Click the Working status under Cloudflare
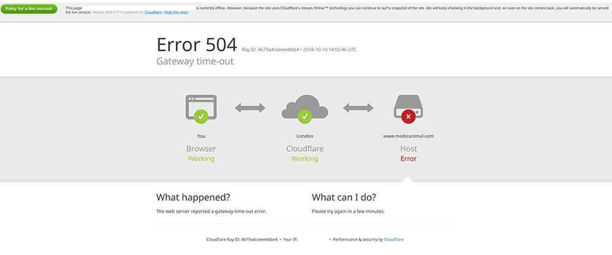This screenshot has width=612, height=255. pyautogui.click(x=305, y=158)
